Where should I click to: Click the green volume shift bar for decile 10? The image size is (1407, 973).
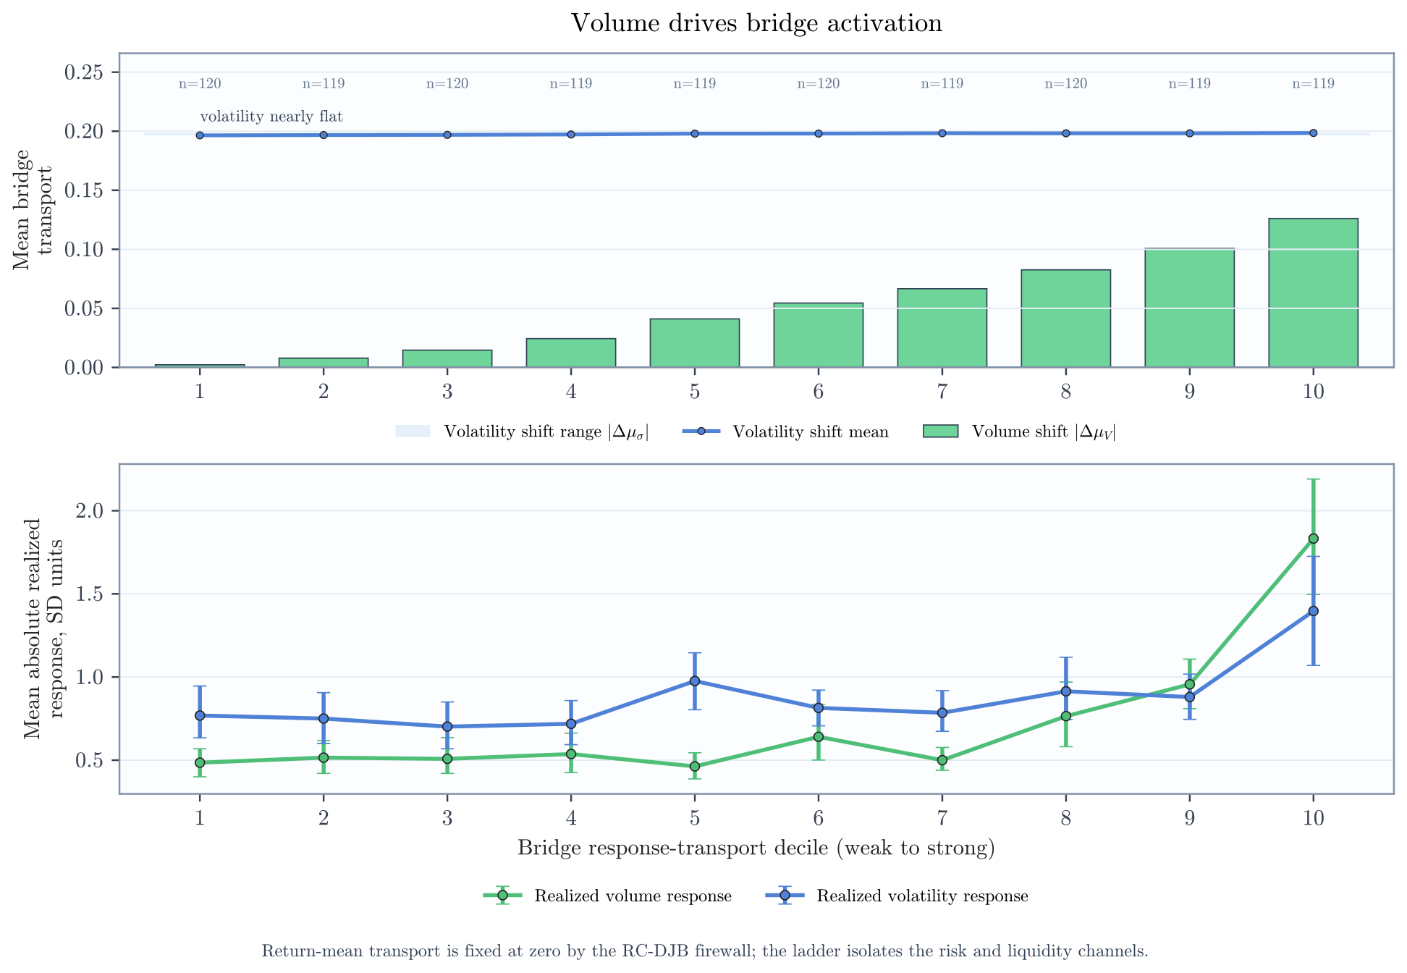pyautogui.click(x=1313, y=292)
